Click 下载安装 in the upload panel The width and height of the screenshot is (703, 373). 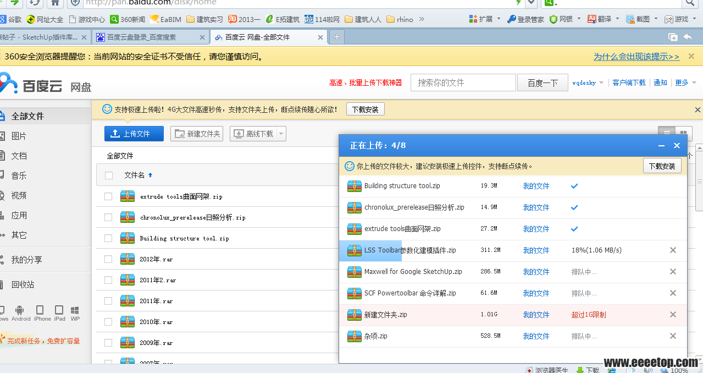pyautogui.click(x=662, y=166)
